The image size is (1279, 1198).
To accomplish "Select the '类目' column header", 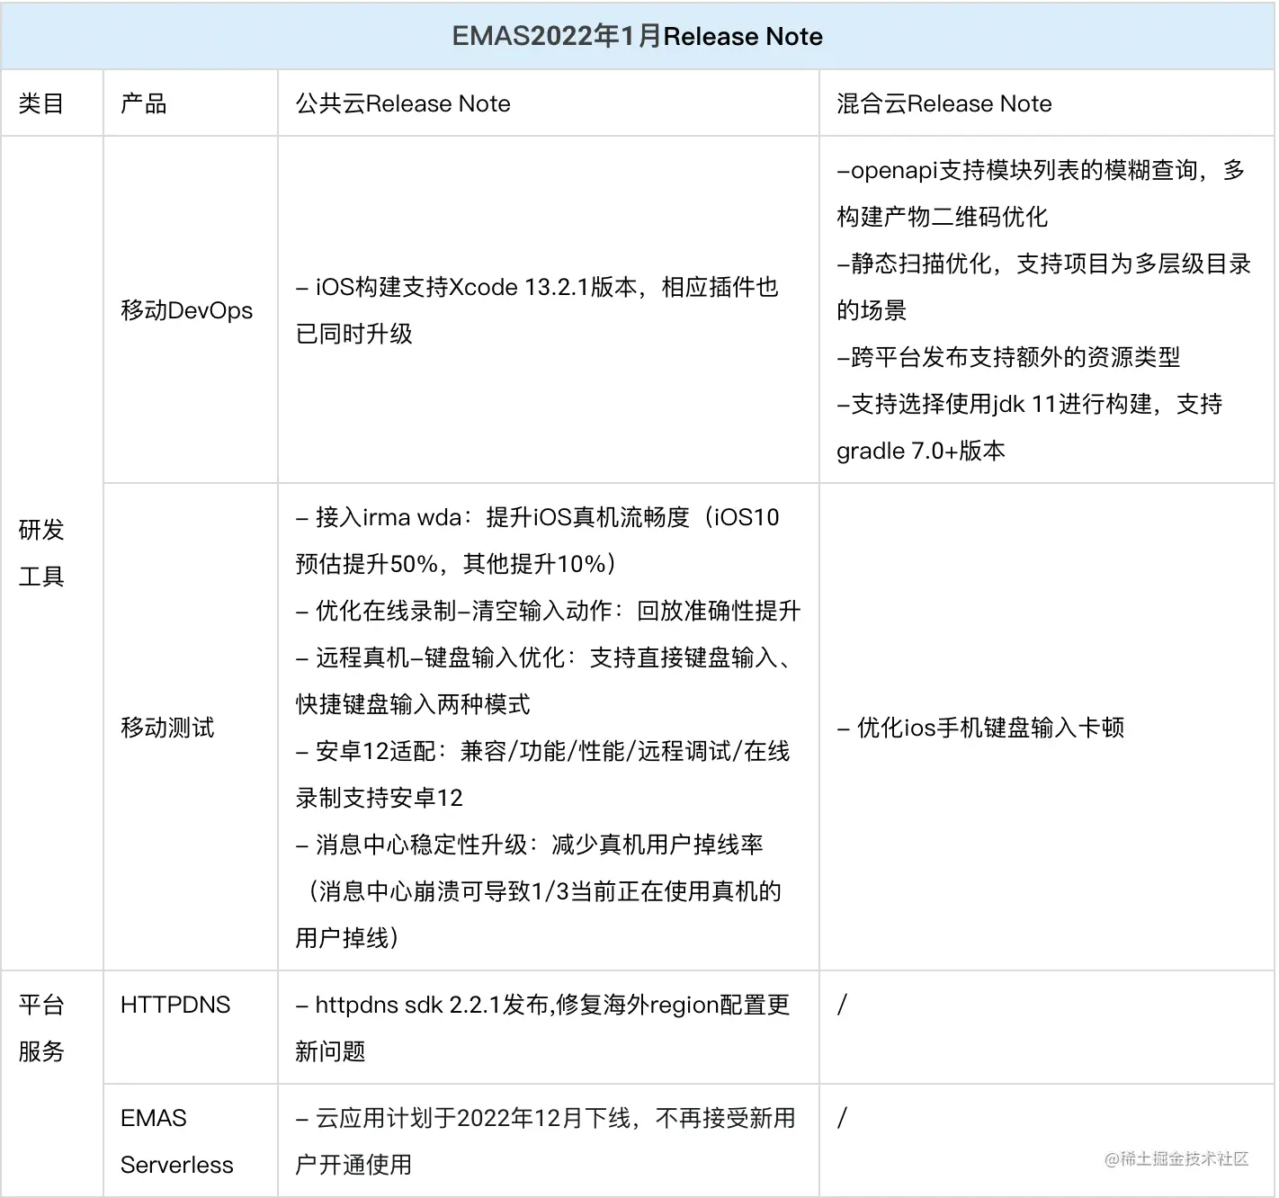I will click(41, 103).
